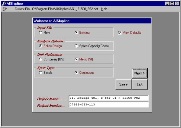Click into the Project Number text field

click(108, 105)
